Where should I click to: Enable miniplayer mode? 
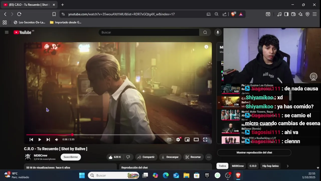click(187, 140)
